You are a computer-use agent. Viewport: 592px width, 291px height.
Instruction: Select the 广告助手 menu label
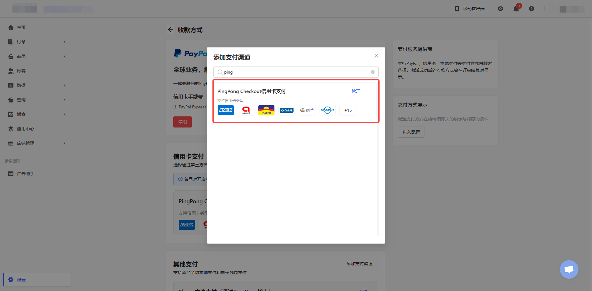26,174
